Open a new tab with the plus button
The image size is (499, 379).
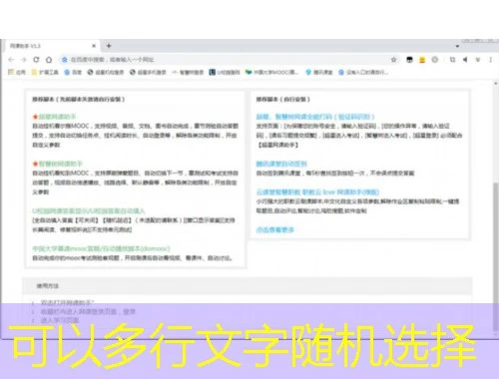click(x=109, y=46)
